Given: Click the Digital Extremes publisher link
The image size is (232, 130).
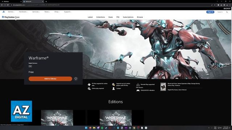Looking at the screenshot, I should (33, 63).
